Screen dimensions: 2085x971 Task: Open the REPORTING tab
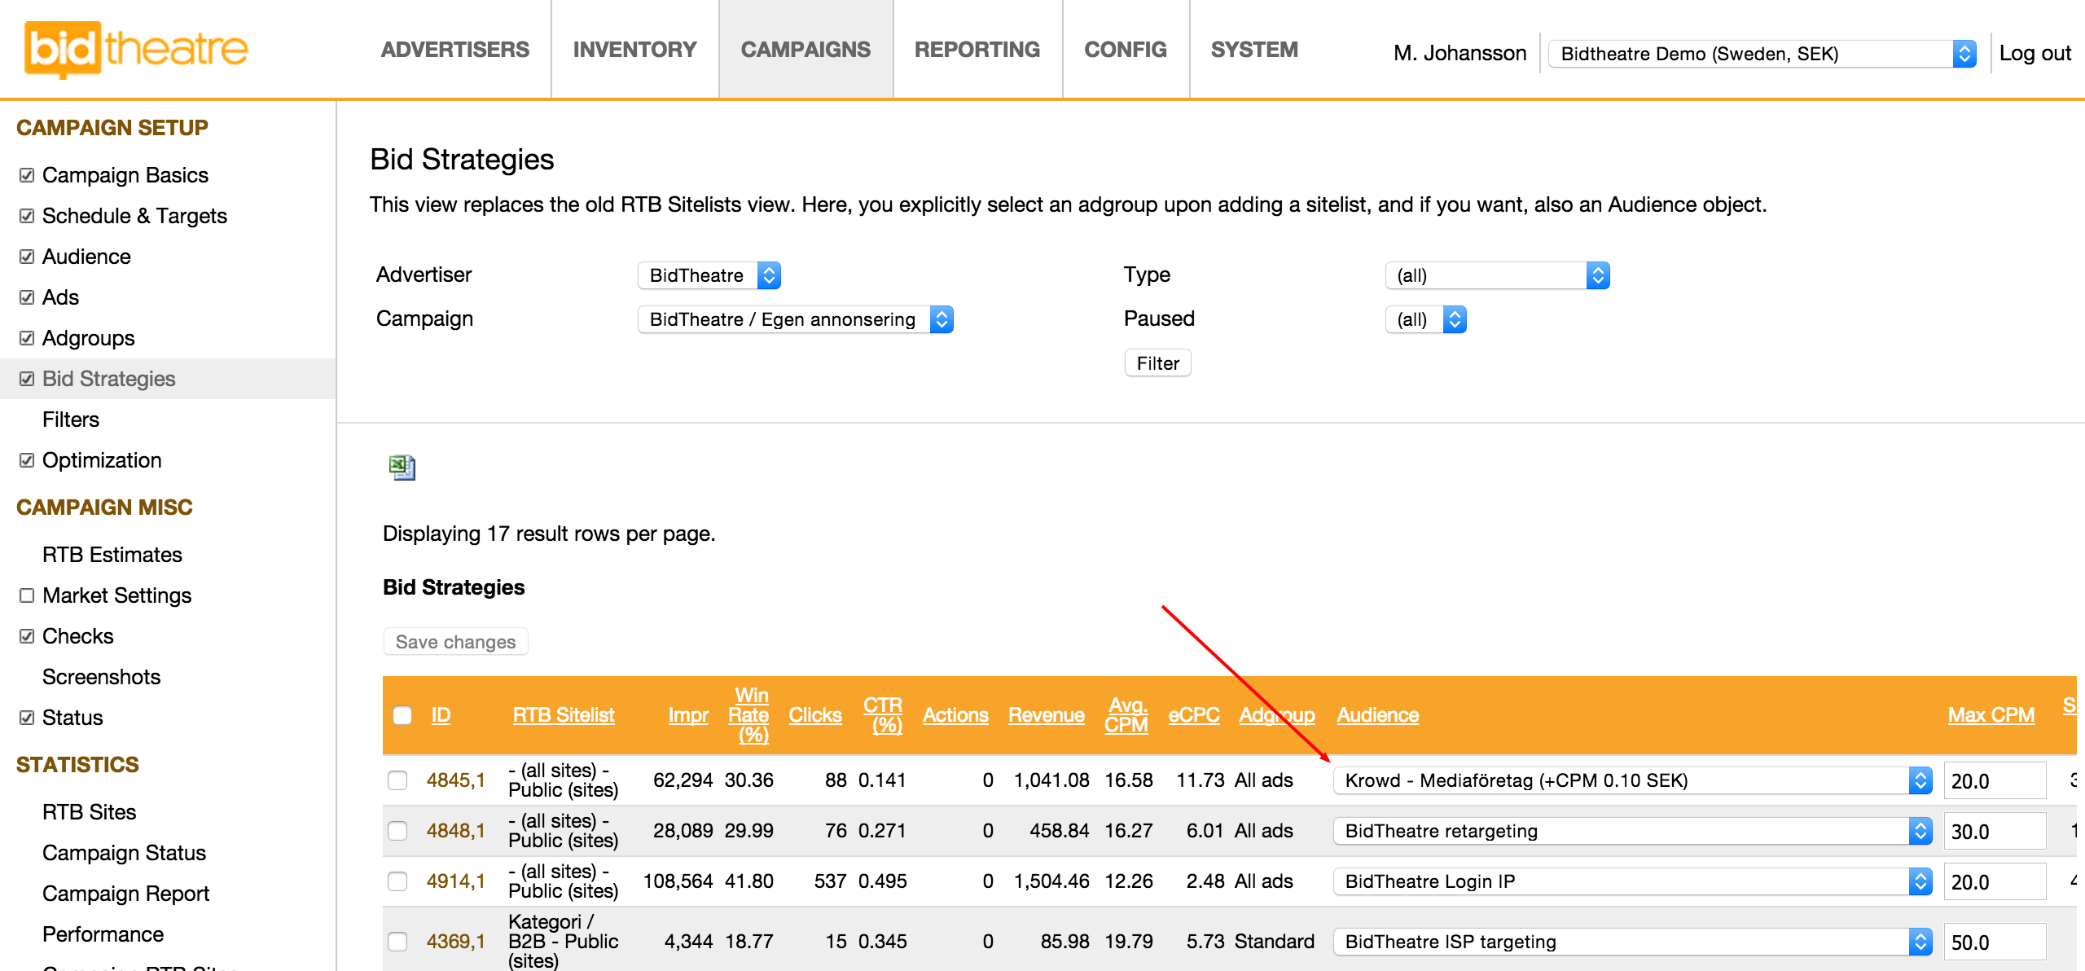[977, 50]
